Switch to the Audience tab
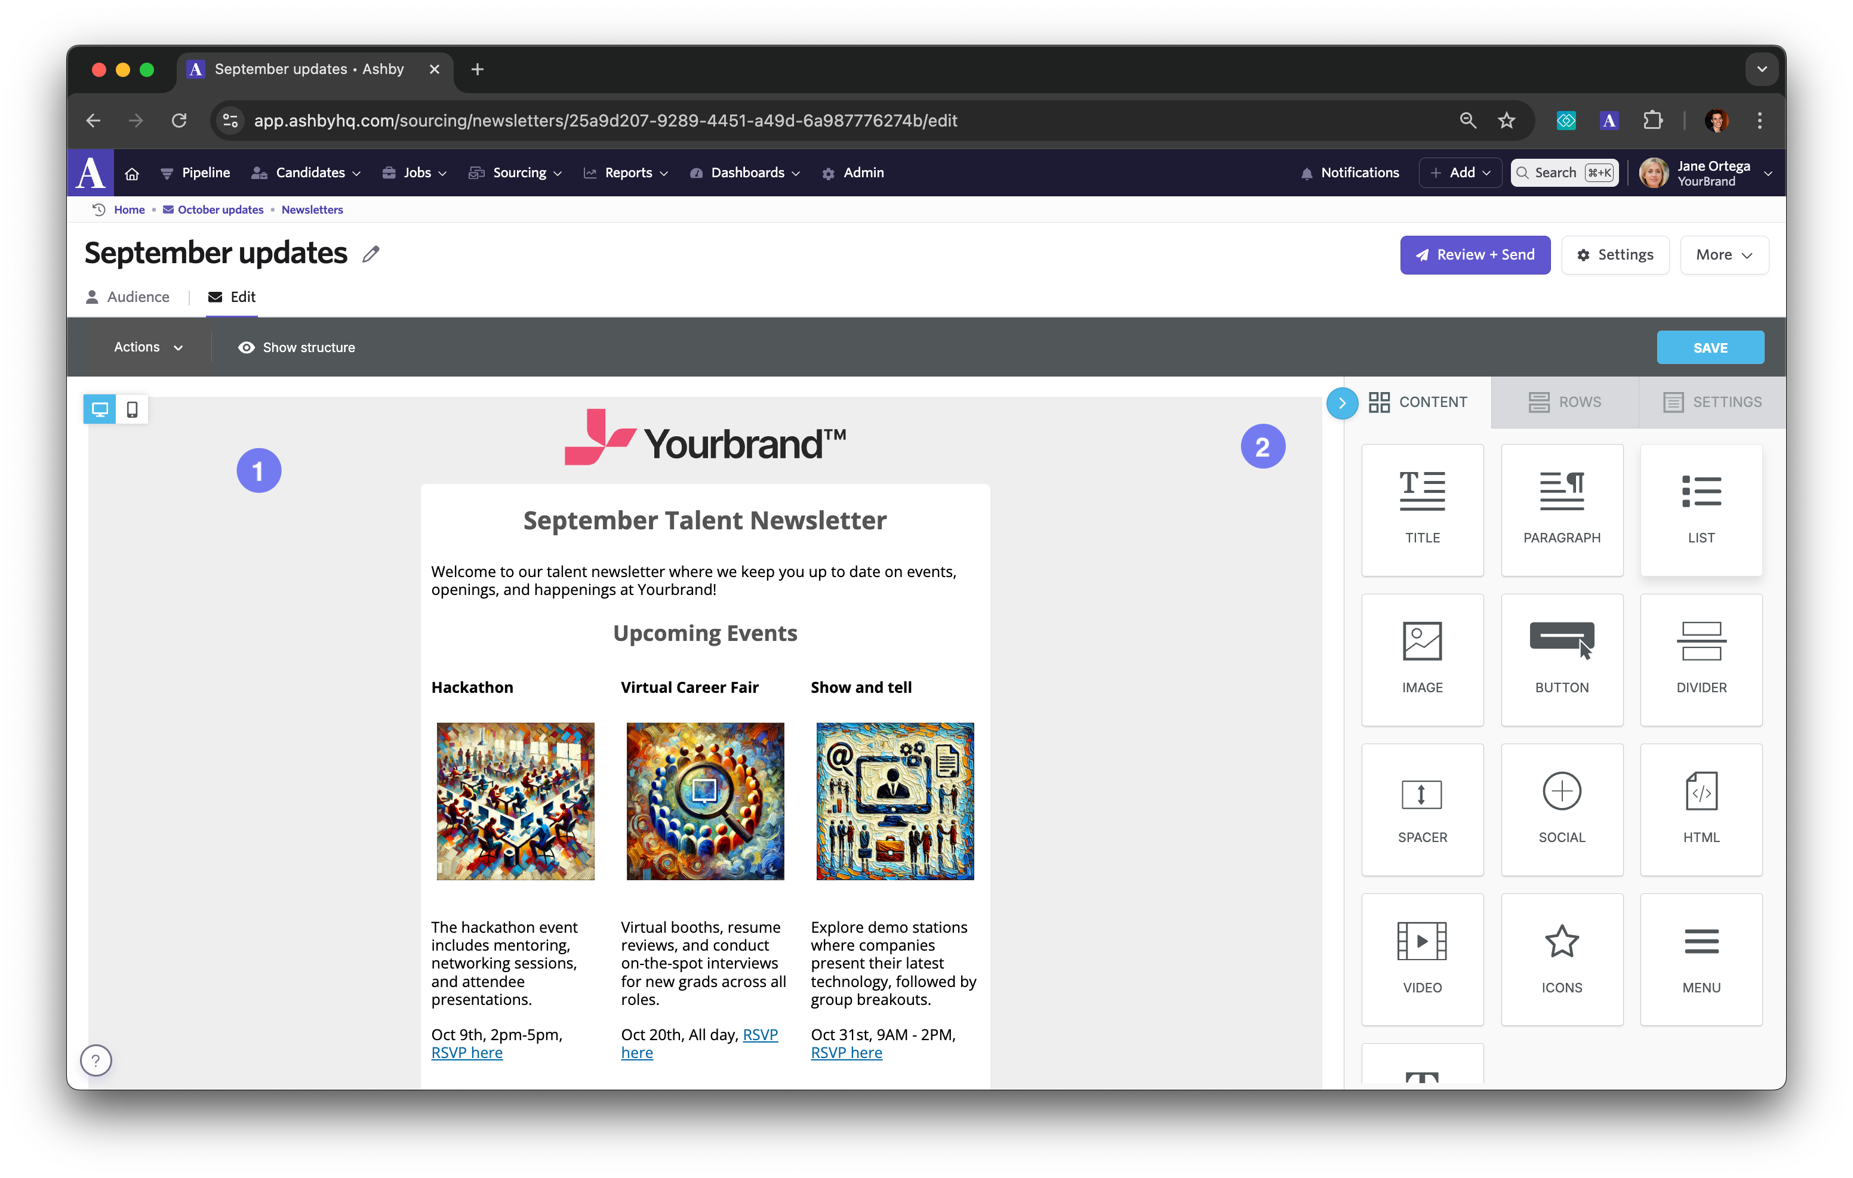Screen dimensions: 1853x1178 (128, 297)
